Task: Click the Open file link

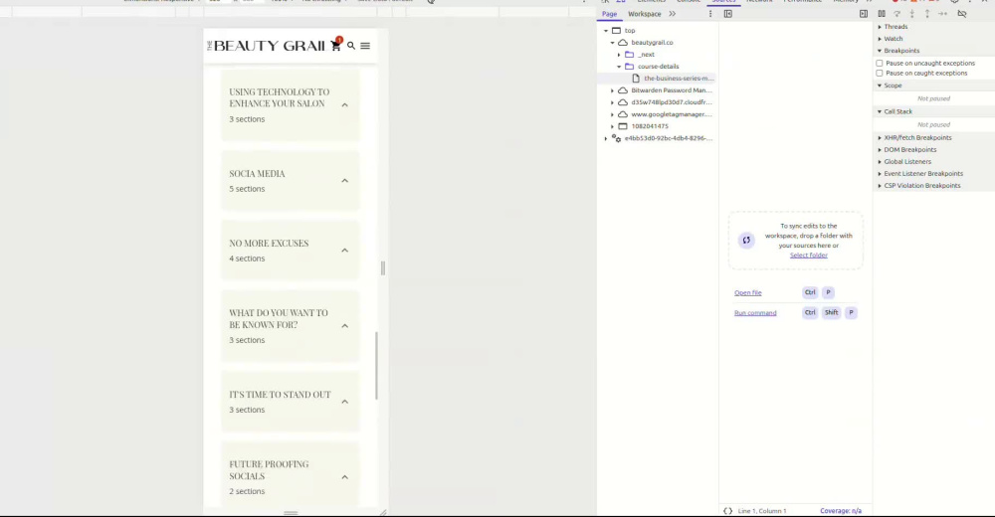Action: click(747, 292)
